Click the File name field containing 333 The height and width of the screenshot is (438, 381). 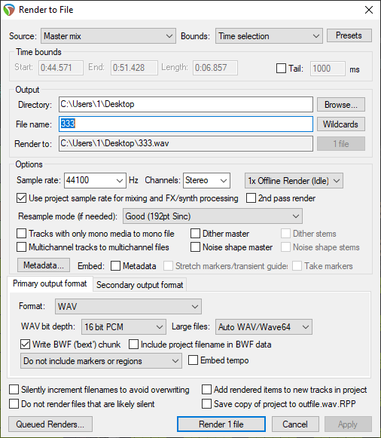pos(186,124)
